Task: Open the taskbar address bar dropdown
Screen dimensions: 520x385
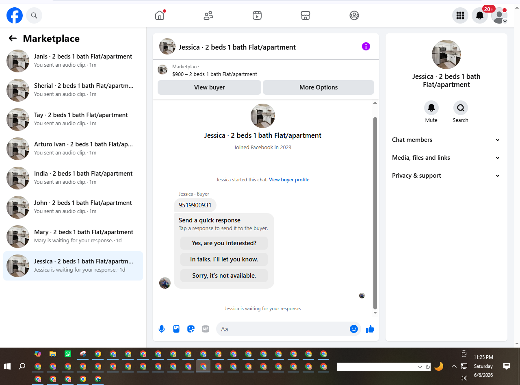Action: coord(420,367)
